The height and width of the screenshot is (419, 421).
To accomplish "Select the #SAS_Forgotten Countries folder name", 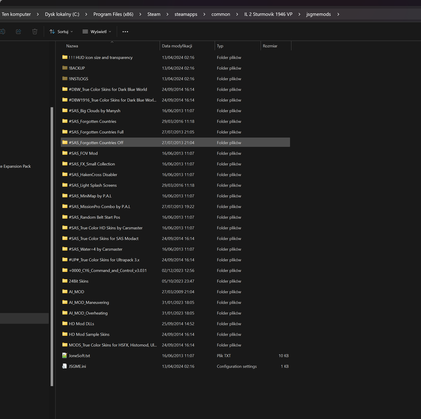I will click(93, 122).
